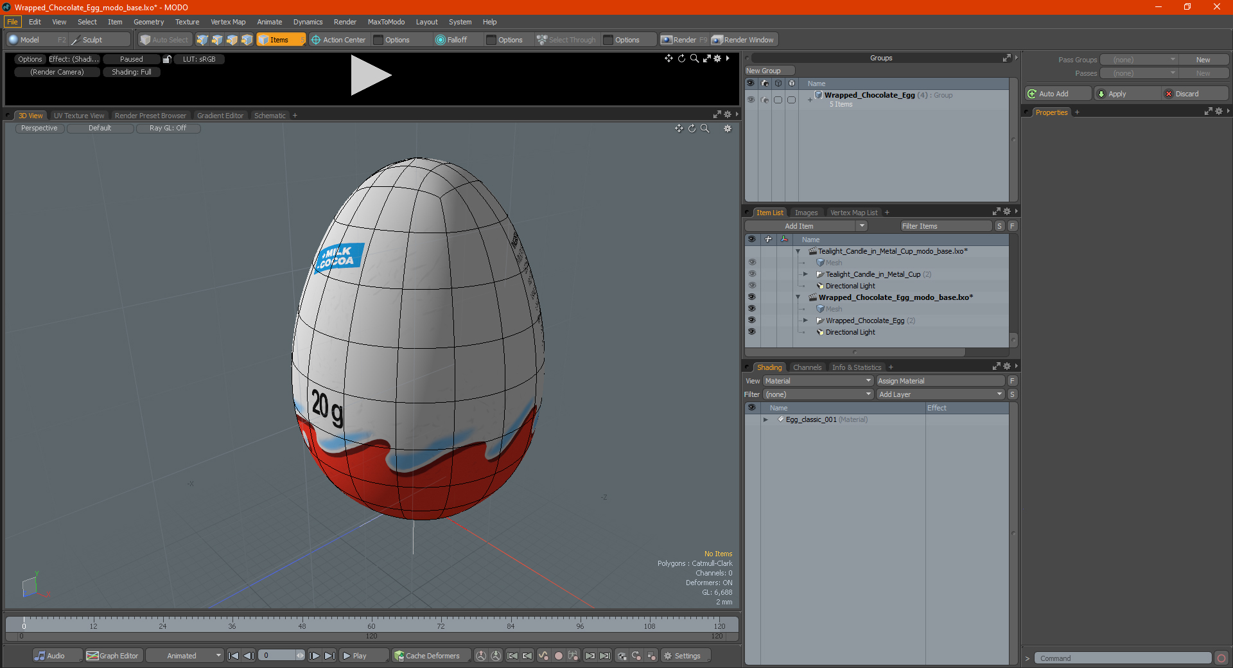Screen dimensions: 1233x668
Task: Toggle visibility of Wrapped_Chocolate_Egg_modo_base.lxo scene
Action: (x=751, y=297)
